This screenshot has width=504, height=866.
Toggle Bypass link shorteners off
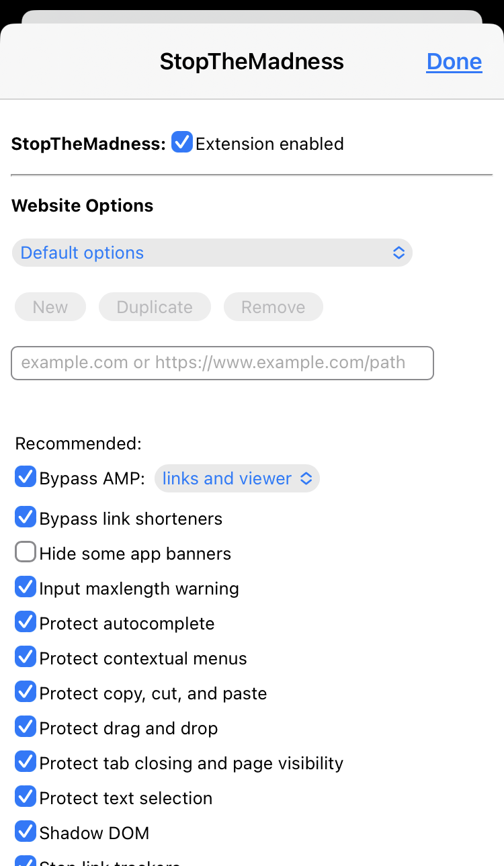pyautogui.click(x=26, y=517)
